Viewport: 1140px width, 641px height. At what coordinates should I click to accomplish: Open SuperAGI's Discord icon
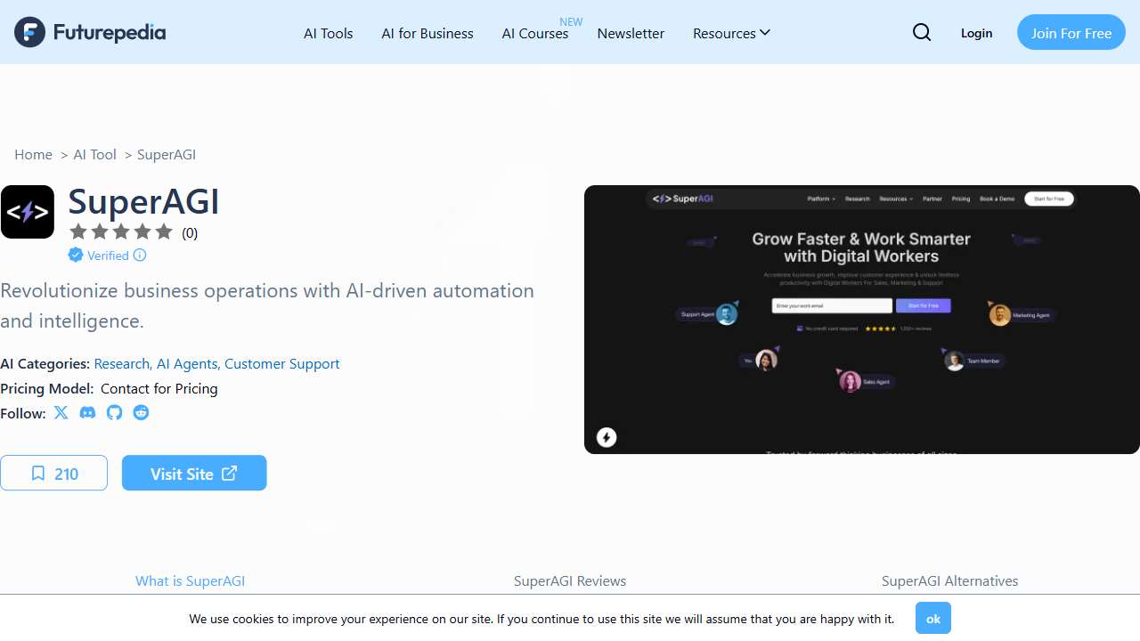(87, 413)
